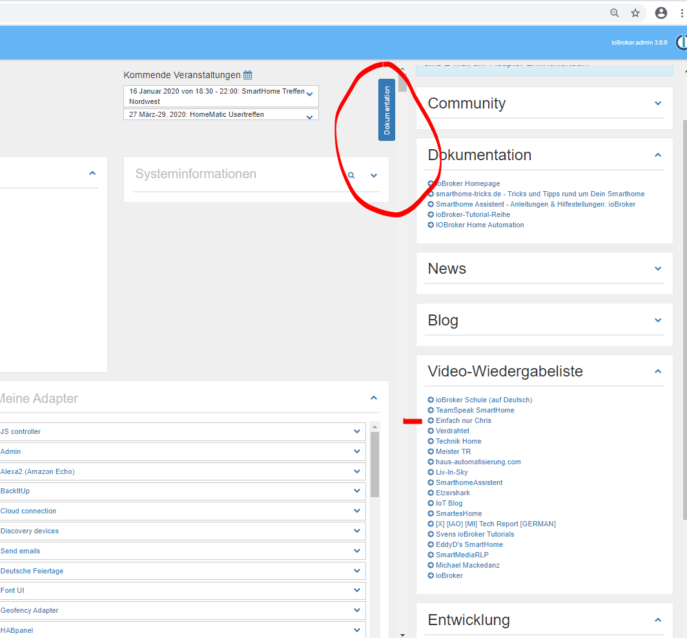Collapse the cut-off left panel chevron

point(92,173)
